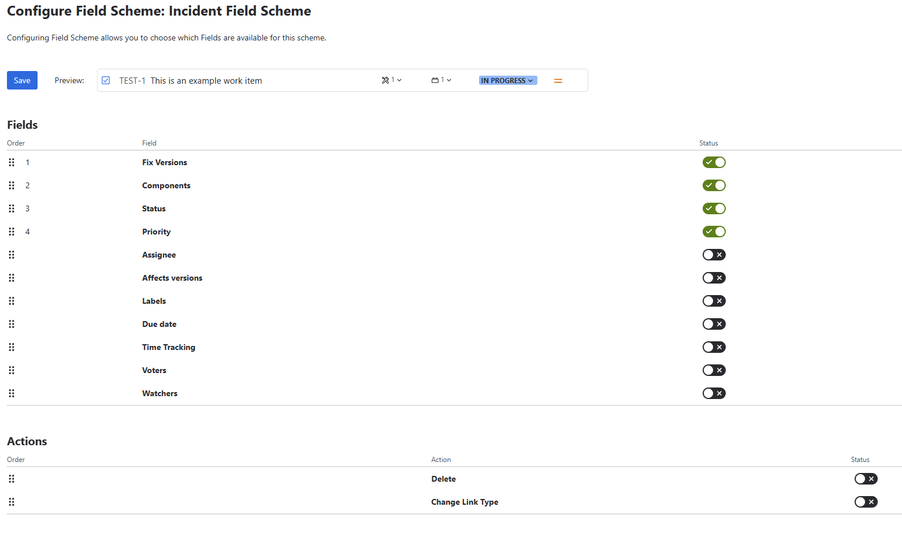The width and height of the screenshot is (902, 544).
Task: Enable the Affects versions field toggle
Action: [x=714, y=278]
